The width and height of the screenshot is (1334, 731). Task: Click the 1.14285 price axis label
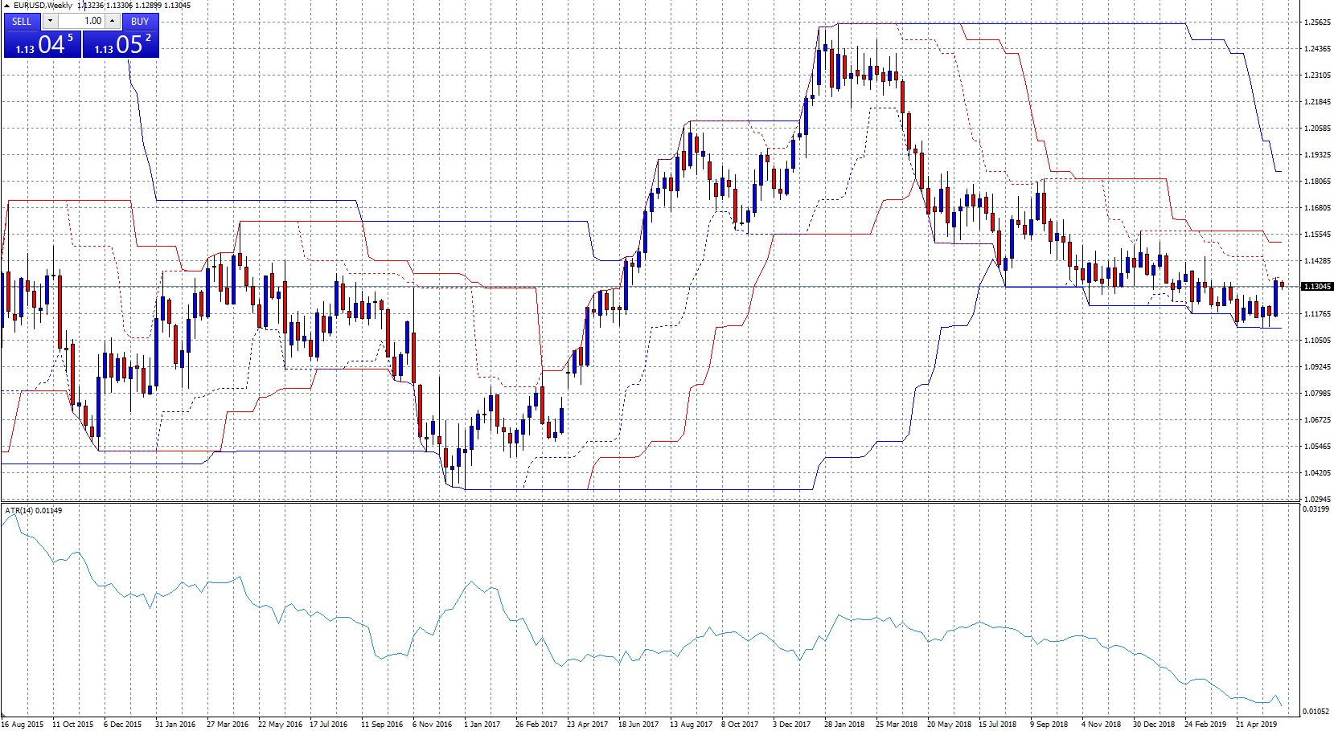[1317, 261]
